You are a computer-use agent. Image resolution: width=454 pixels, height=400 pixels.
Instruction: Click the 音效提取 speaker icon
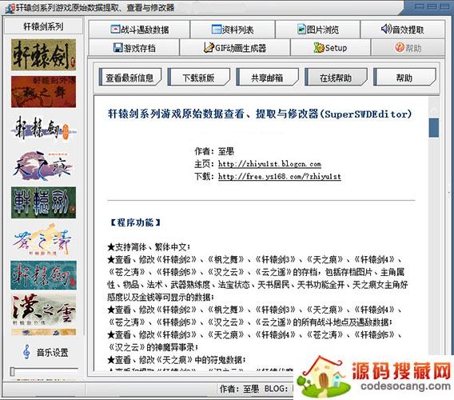386,29
